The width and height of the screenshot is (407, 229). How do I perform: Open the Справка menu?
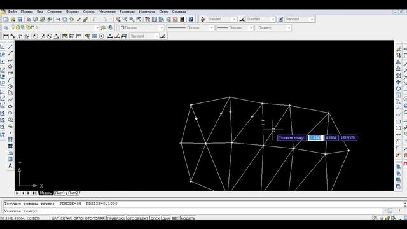tap(179, 11)
